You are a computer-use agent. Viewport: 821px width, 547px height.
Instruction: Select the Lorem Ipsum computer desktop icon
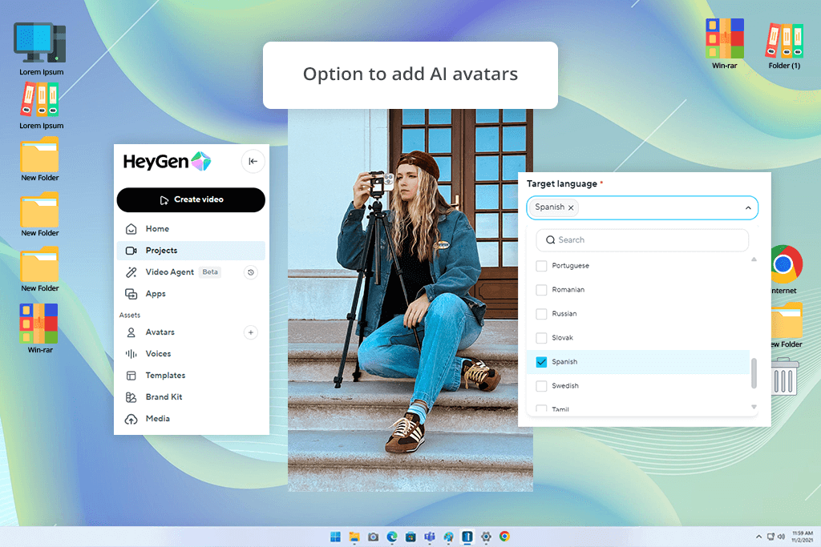point(41,49)
